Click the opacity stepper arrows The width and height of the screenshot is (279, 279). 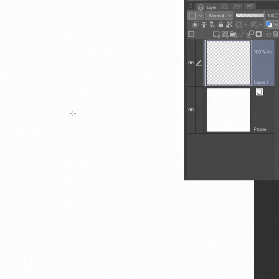(x=276, y=15)
